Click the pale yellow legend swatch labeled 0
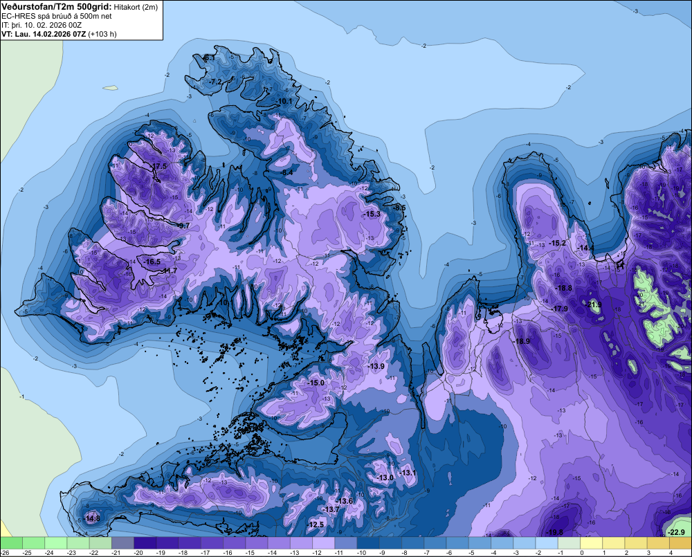Image resolution: width=692 pixels, height=557 pixels. [x=592, y=542]
